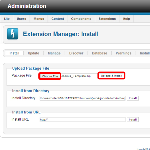150x150 pixels.
Task: Click Install button beside Install URL
Action: [133, 120]
